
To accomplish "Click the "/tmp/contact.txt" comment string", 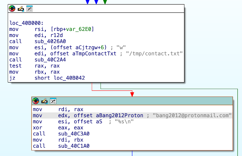I will pos(154,54).
